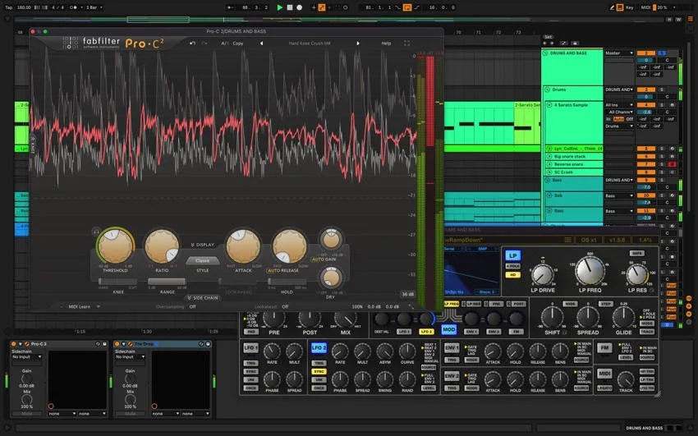This screenshot has width=698, height=436.
Task: Set monitoring to Off on 4 Serato Sample
Action: 630,119
